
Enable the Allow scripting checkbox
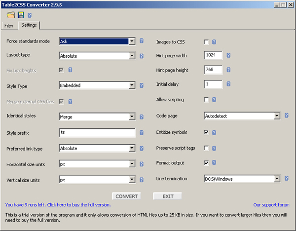tap(206, 100)
